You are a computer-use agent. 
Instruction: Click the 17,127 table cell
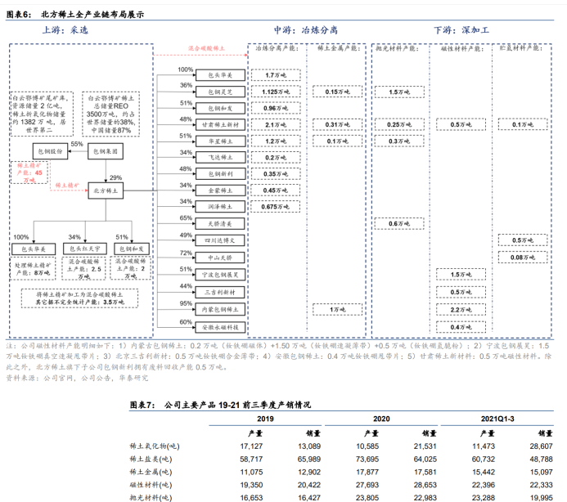coord(251,446)
